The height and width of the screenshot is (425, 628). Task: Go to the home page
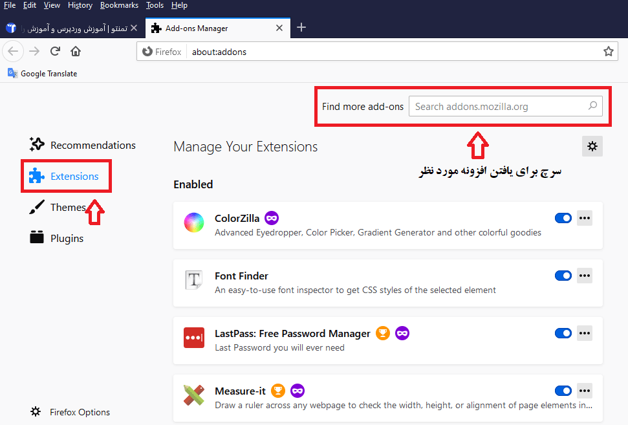[x=76, y=51]
